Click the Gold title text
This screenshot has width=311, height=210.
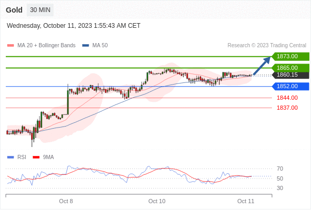[14, 10]
